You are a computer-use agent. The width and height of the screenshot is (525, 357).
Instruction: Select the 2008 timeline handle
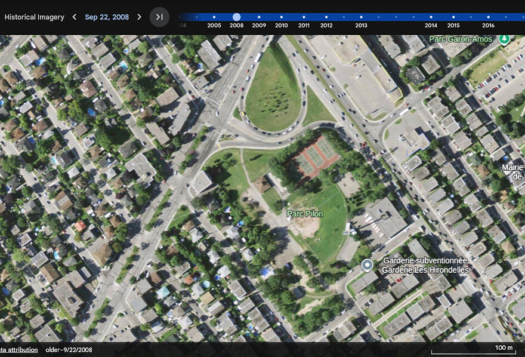coord(236,17)
